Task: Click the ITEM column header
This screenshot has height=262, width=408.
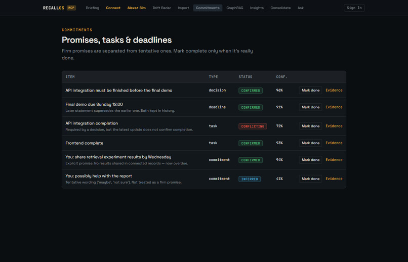Action: coord(70,77)
